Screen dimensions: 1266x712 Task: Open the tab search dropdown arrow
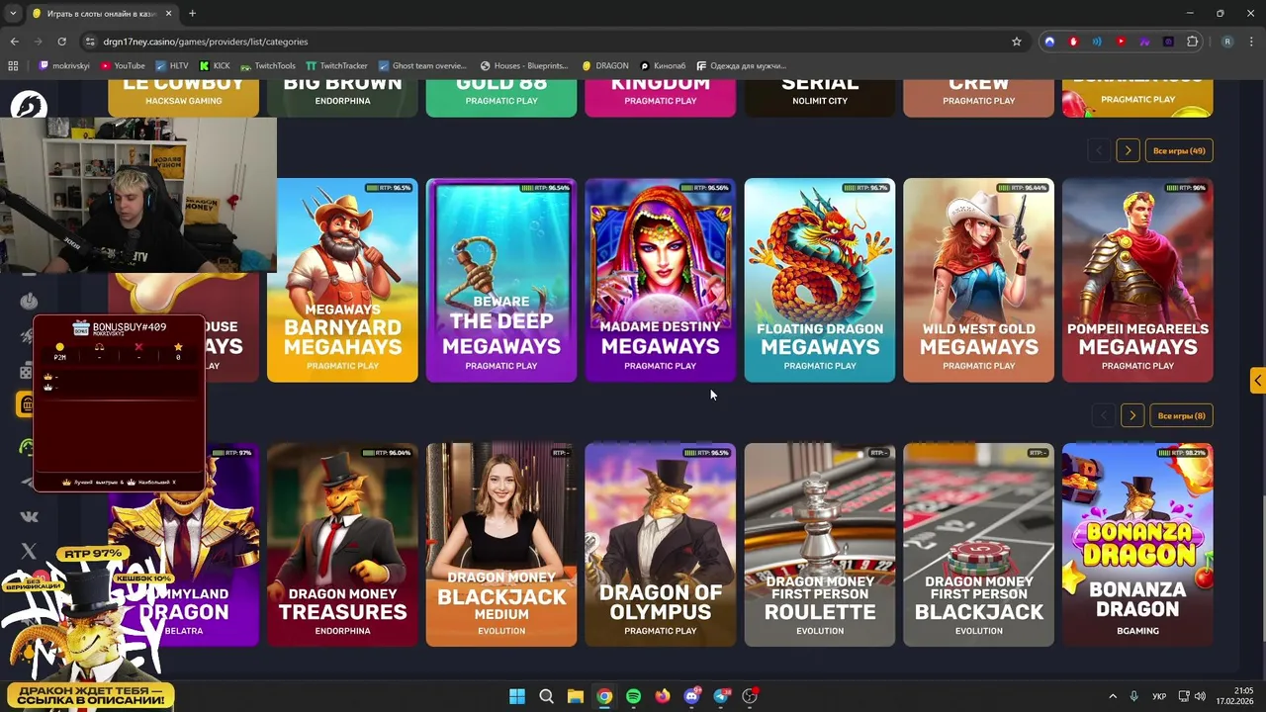13,14
